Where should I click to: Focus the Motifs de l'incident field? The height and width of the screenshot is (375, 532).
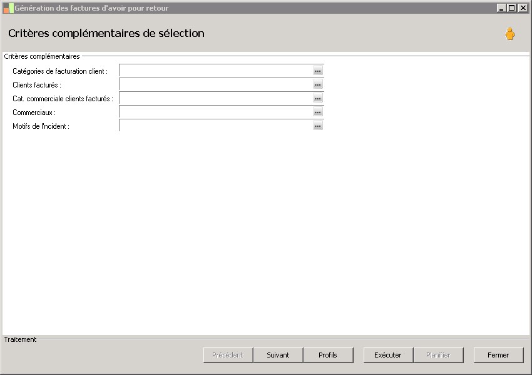point(216,126)
